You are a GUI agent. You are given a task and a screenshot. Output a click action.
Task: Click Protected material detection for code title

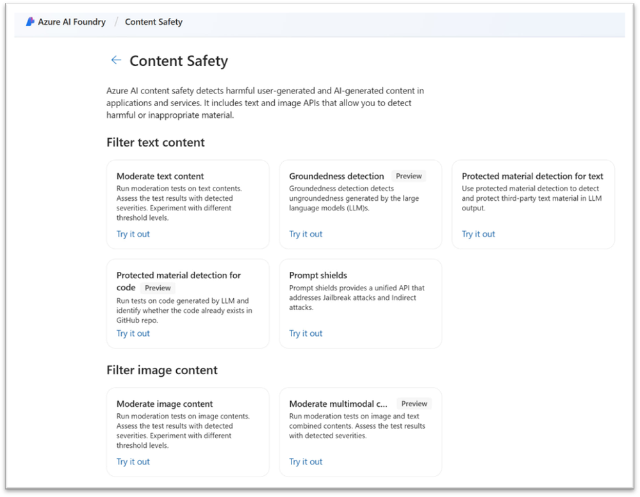click(178, 281)
